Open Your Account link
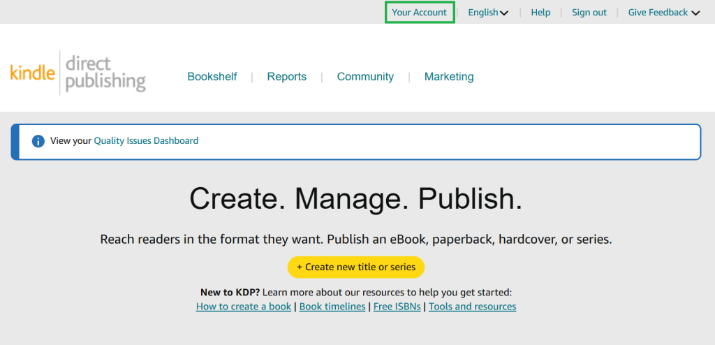Screen dimensions: 715x345 coord(419,13)
